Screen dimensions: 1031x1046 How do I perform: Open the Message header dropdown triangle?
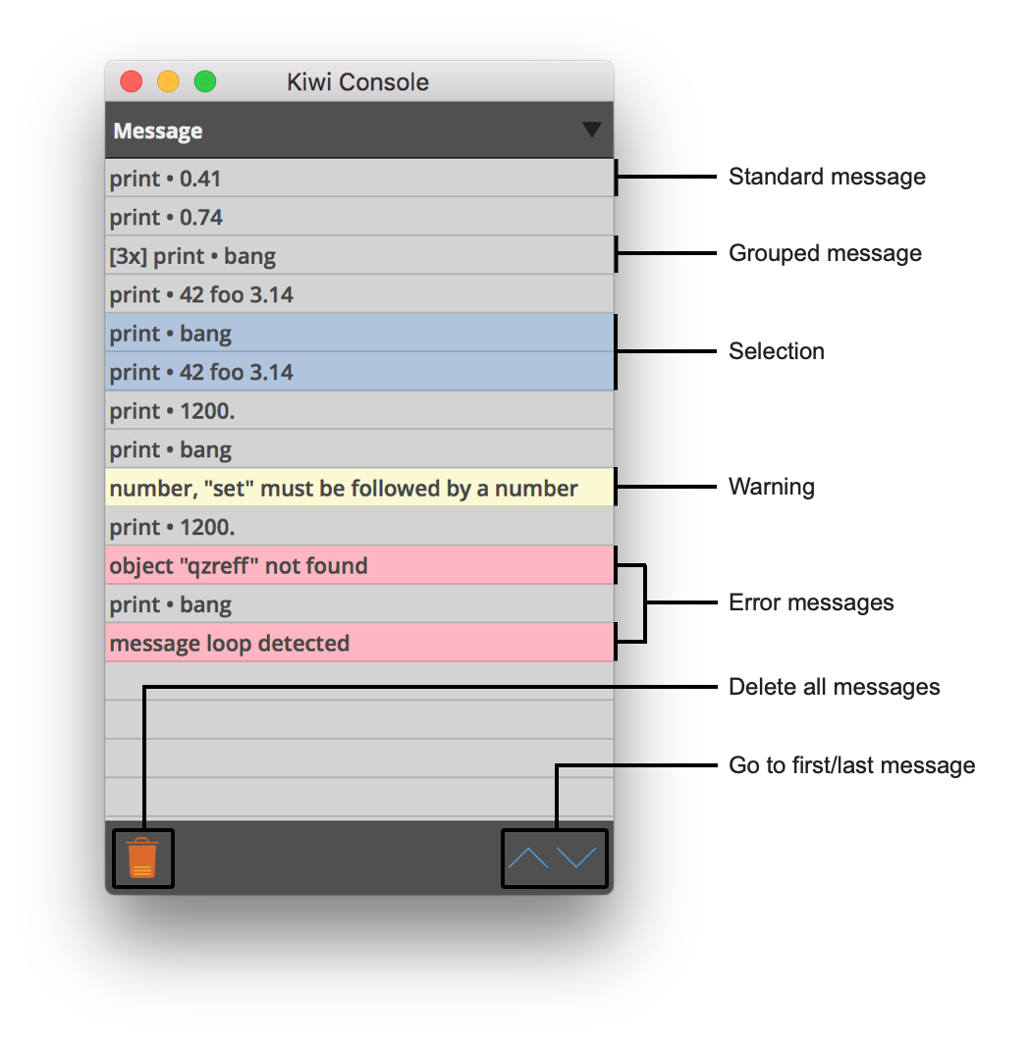pyautogui.click(x=592, y=130)
